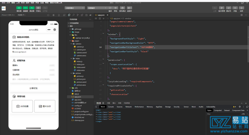This screenshot has width=249, height=135.
Task: Toggle the 调试器 debugger panel button
Action: point(32,8)
